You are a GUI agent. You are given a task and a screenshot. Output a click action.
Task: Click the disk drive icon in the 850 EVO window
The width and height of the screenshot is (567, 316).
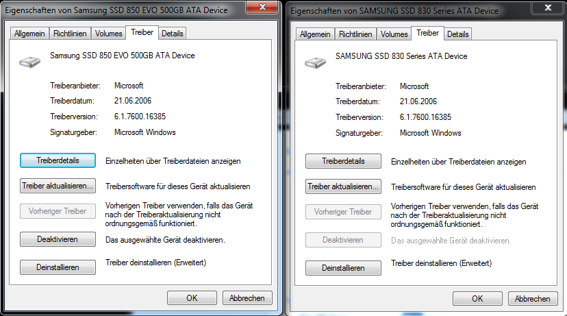click(29, 62)
